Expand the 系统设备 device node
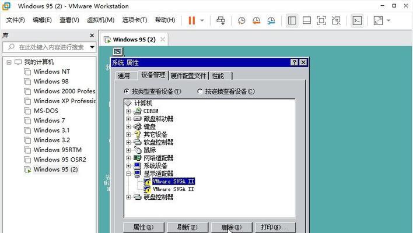 (128, 166)
